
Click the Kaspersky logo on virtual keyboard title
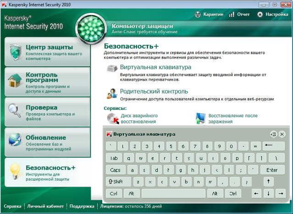109,134
